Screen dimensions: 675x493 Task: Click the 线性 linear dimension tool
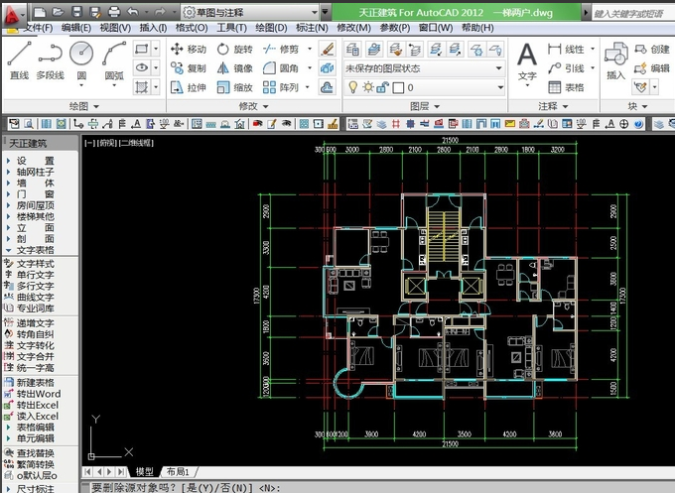pos(566,49)
